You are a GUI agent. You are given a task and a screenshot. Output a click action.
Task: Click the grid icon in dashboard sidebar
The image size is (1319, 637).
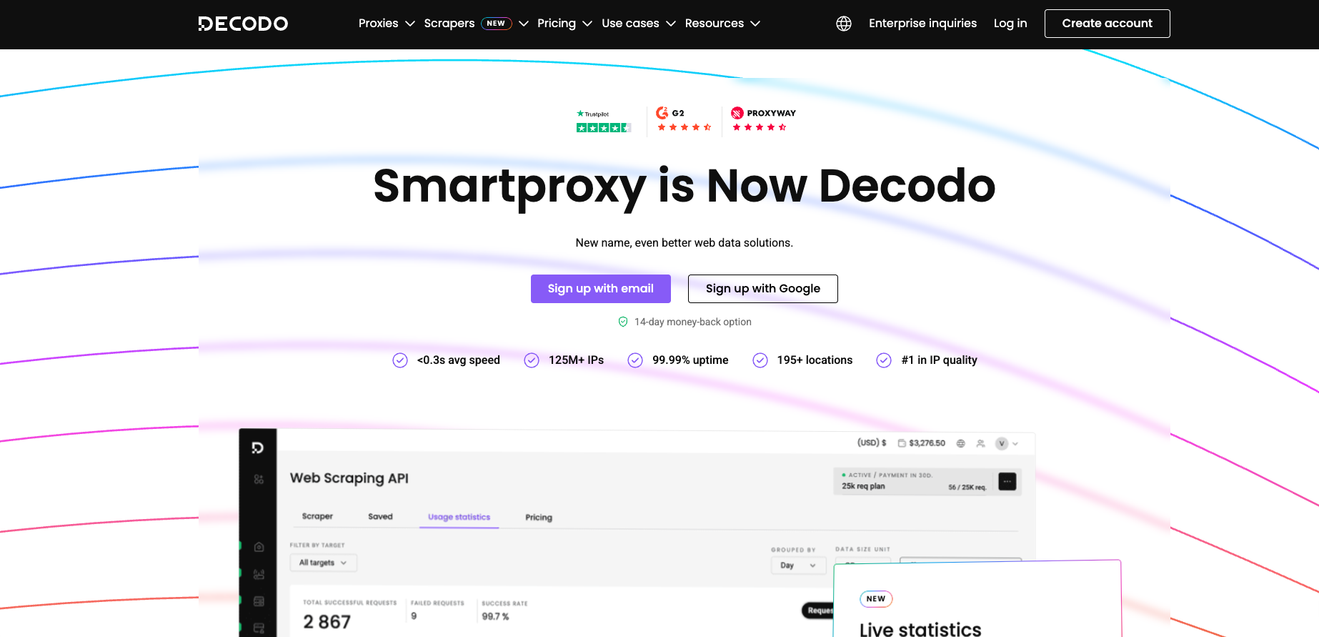point(259,479)
